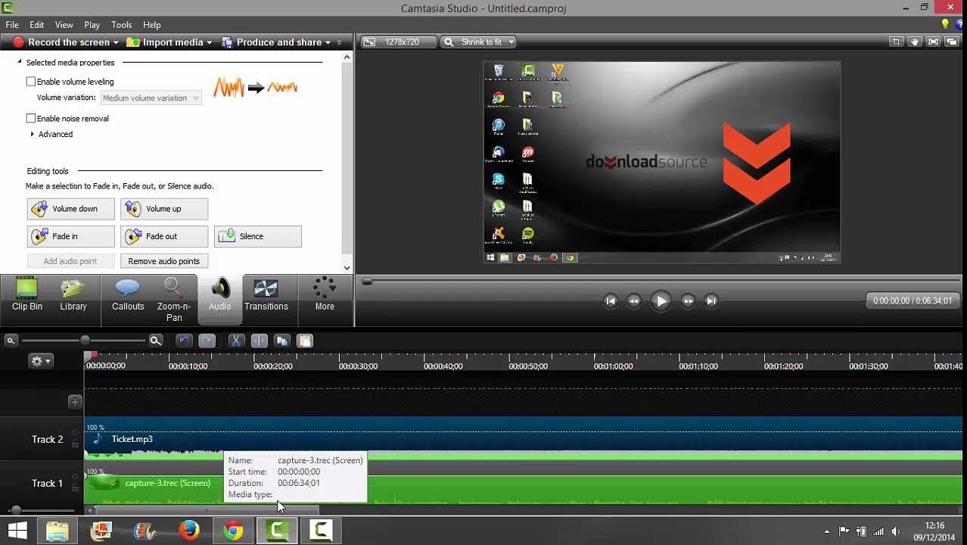The width and height of the screenshot is (967, 545).
Task: Open the timeline gear settings dropdown
Action: 40,361
